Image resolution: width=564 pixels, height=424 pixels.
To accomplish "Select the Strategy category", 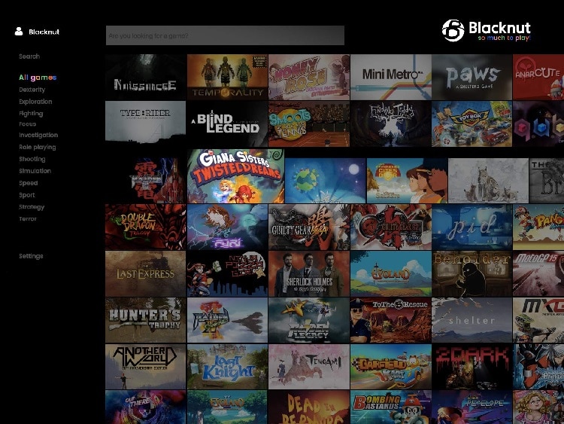I will click(32, 207).
